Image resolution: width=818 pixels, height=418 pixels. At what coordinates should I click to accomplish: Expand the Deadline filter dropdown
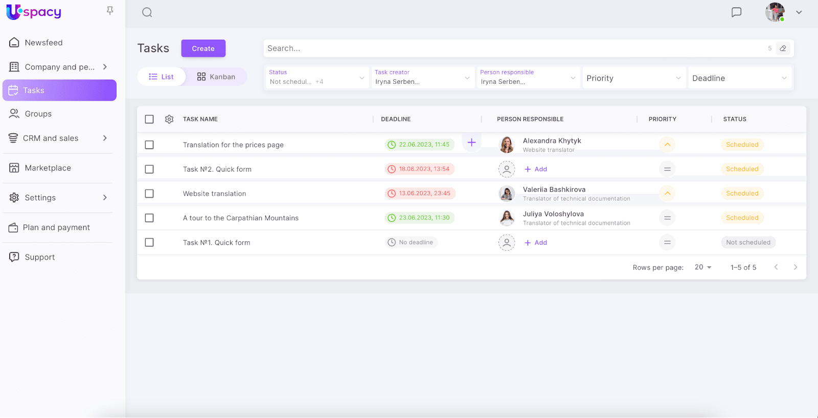click(739, 78)
